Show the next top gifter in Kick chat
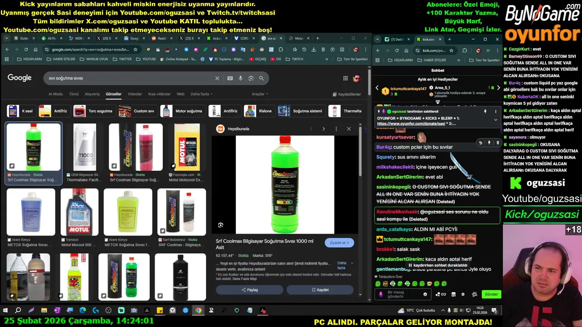The width and height of the screenshot is (582, 327). coord(498,88)
